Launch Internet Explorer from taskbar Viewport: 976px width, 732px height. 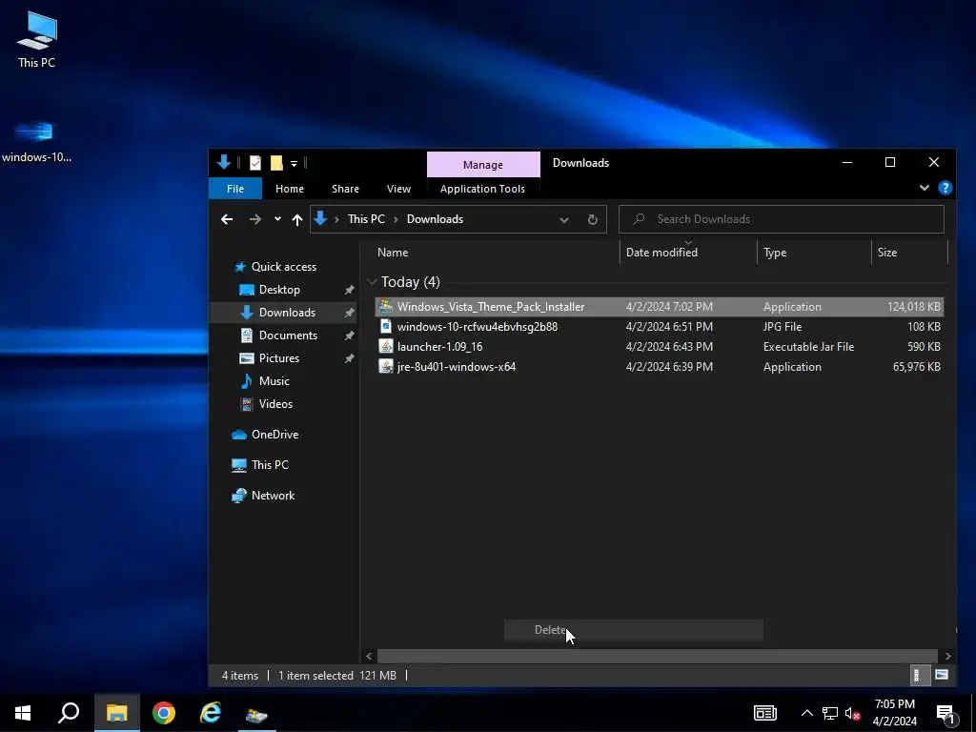tap(211, 713)
